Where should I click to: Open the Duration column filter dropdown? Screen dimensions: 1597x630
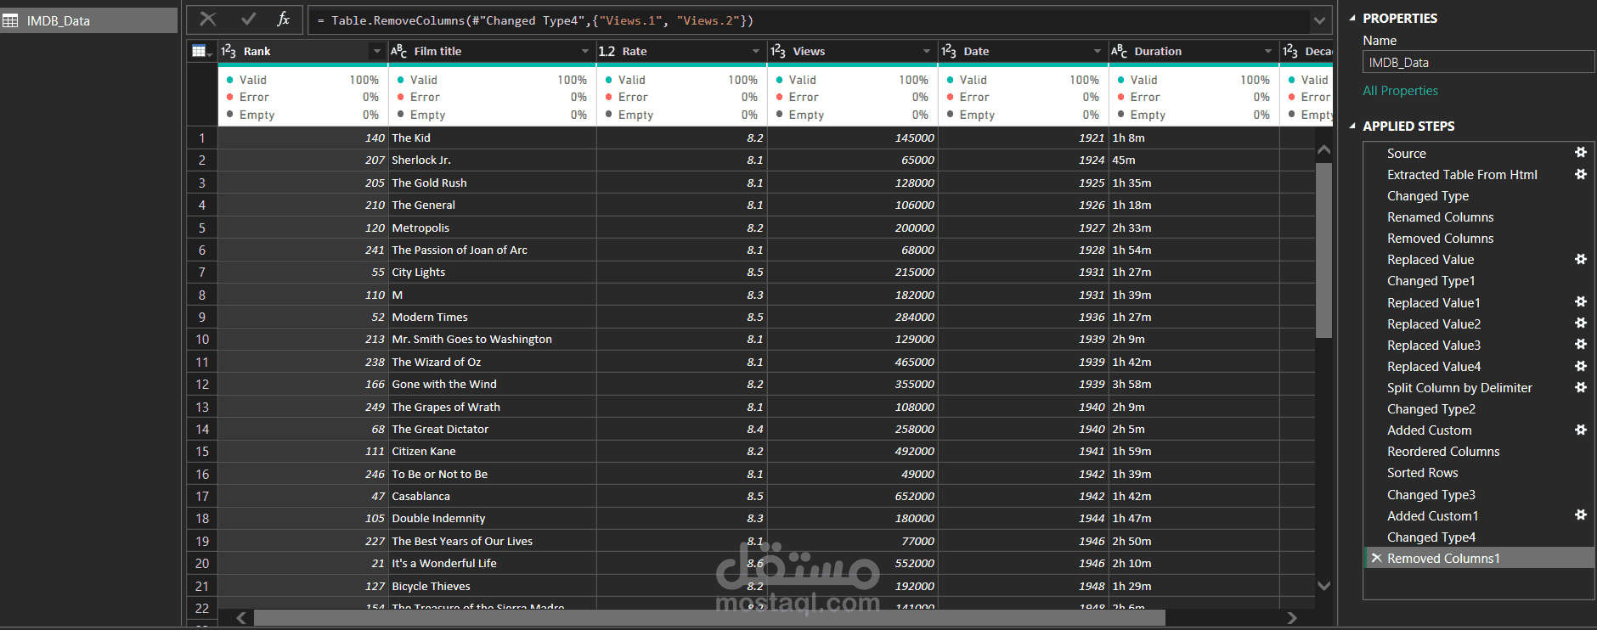click(1268, 51)
